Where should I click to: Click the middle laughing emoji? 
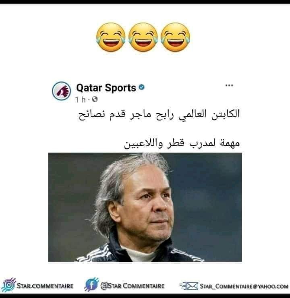point(143,37)
